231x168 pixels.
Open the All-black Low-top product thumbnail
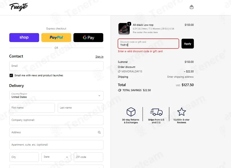[x=124, y=29]
